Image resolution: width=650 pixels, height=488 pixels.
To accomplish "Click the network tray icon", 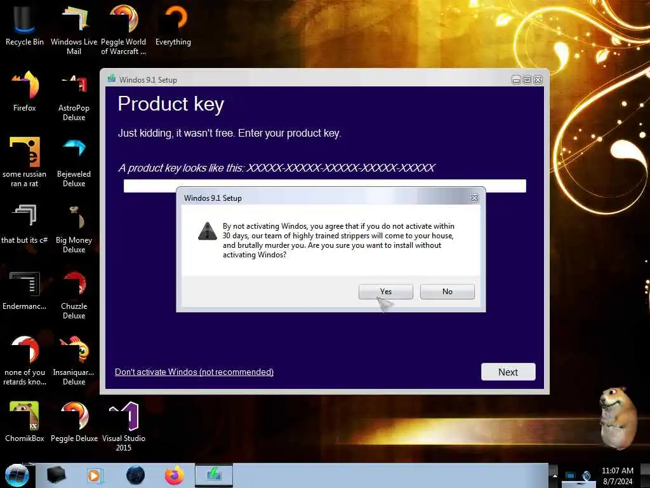I will (x=571, y=475).
